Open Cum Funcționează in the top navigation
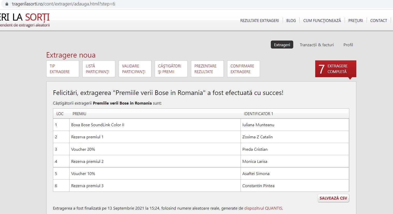Image resolution: width=393 pixels, height=214 pixels. 322,21
